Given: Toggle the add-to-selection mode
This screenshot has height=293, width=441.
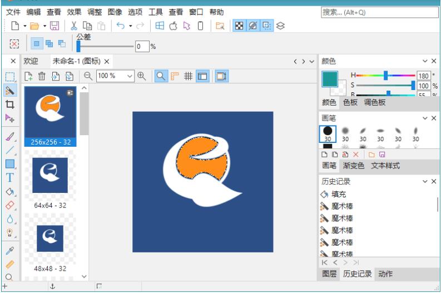Looking at the screenshot, I should [49, 43].
